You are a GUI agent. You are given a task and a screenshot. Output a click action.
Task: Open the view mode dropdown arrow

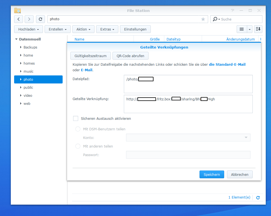[250, 29]
